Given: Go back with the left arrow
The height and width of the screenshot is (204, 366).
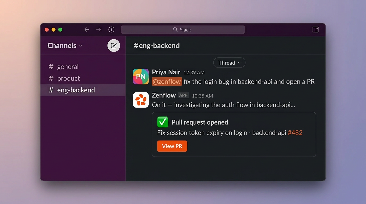Looking at the screenshot, I should point(87,29).
